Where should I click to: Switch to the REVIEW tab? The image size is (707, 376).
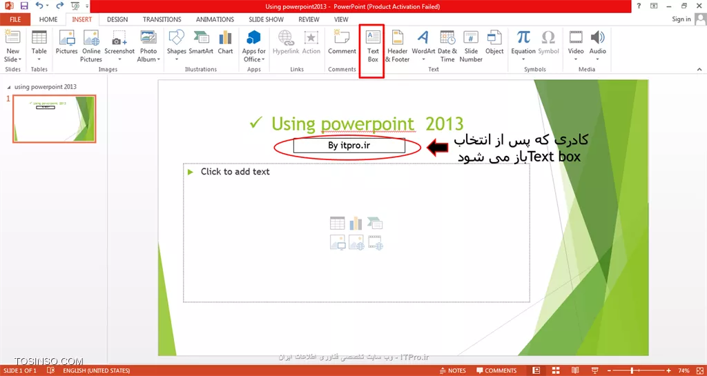click(309, 19)
